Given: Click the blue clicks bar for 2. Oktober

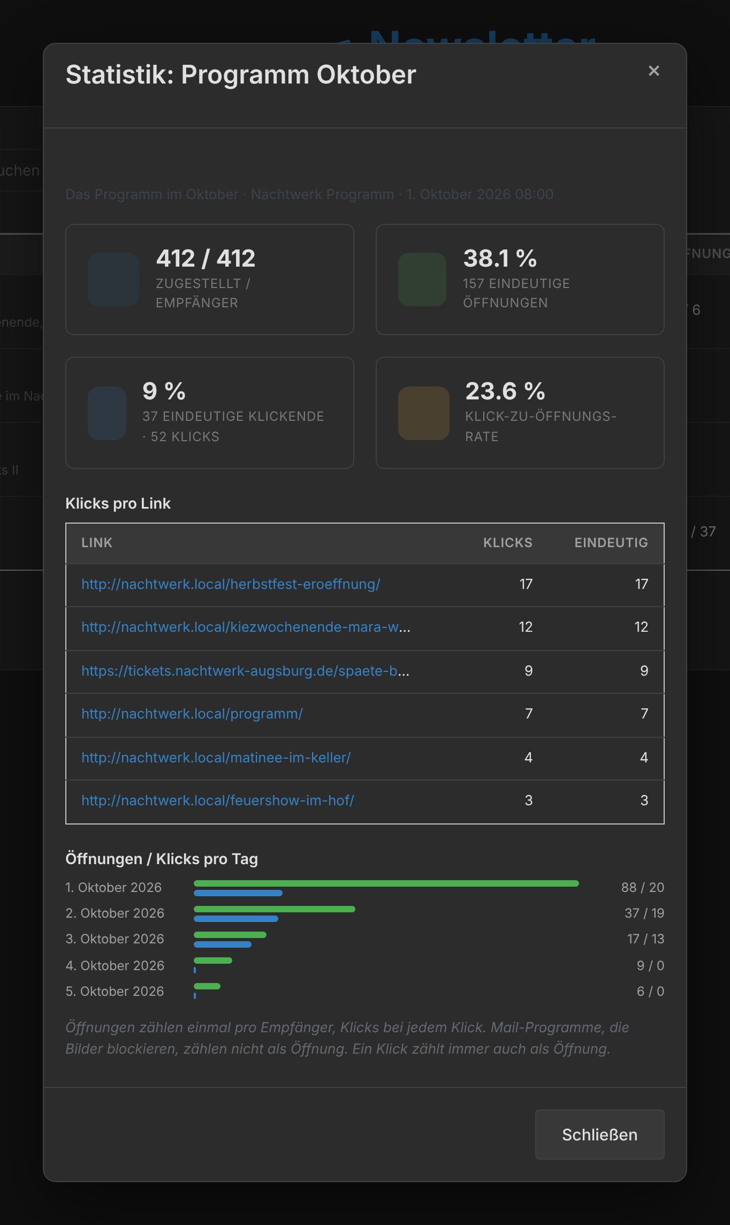Looking at the screenshot, I should coord(236,919).
